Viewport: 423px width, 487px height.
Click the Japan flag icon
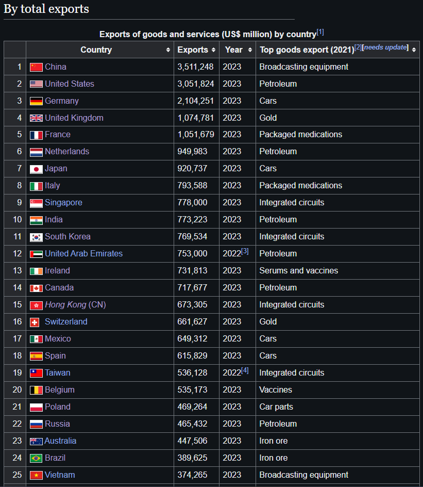36,169
